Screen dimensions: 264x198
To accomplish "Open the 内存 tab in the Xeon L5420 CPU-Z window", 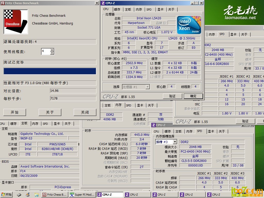I will click(139, 10).
